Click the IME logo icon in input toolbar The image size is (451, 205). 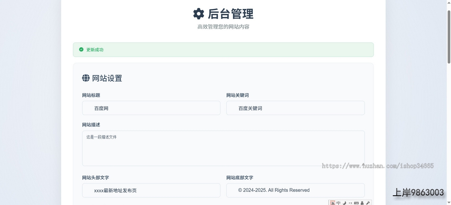tap(333, 203)
